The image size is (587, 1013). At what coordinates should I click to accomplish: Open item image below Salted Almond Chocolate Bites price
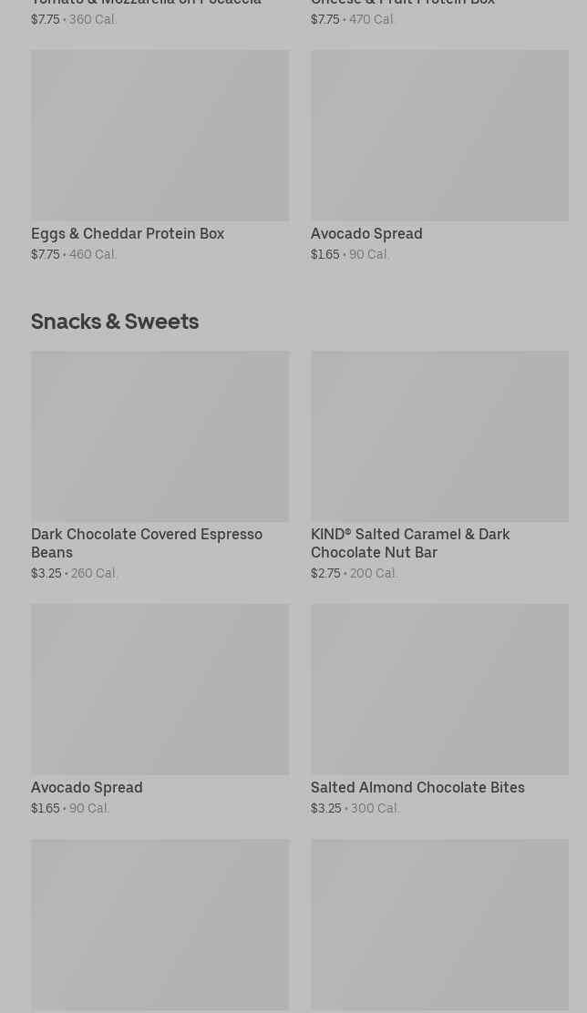point(439,924)
